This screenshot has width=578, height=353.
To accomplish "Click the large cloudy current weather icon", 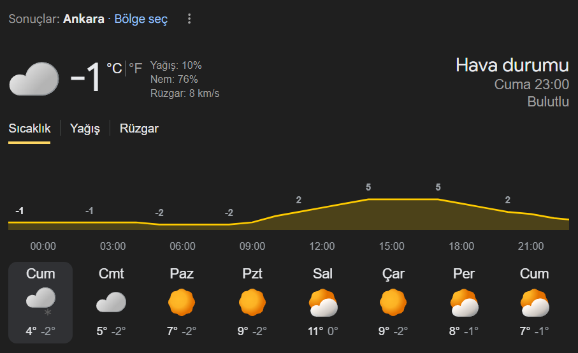I will click(34, 79).
